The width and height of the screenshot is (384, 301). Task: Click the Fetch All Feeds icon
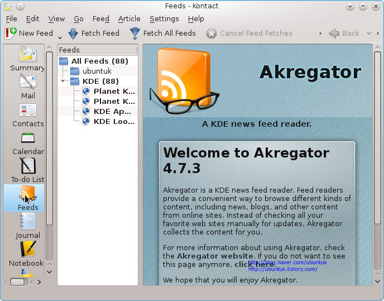[135, 34]
